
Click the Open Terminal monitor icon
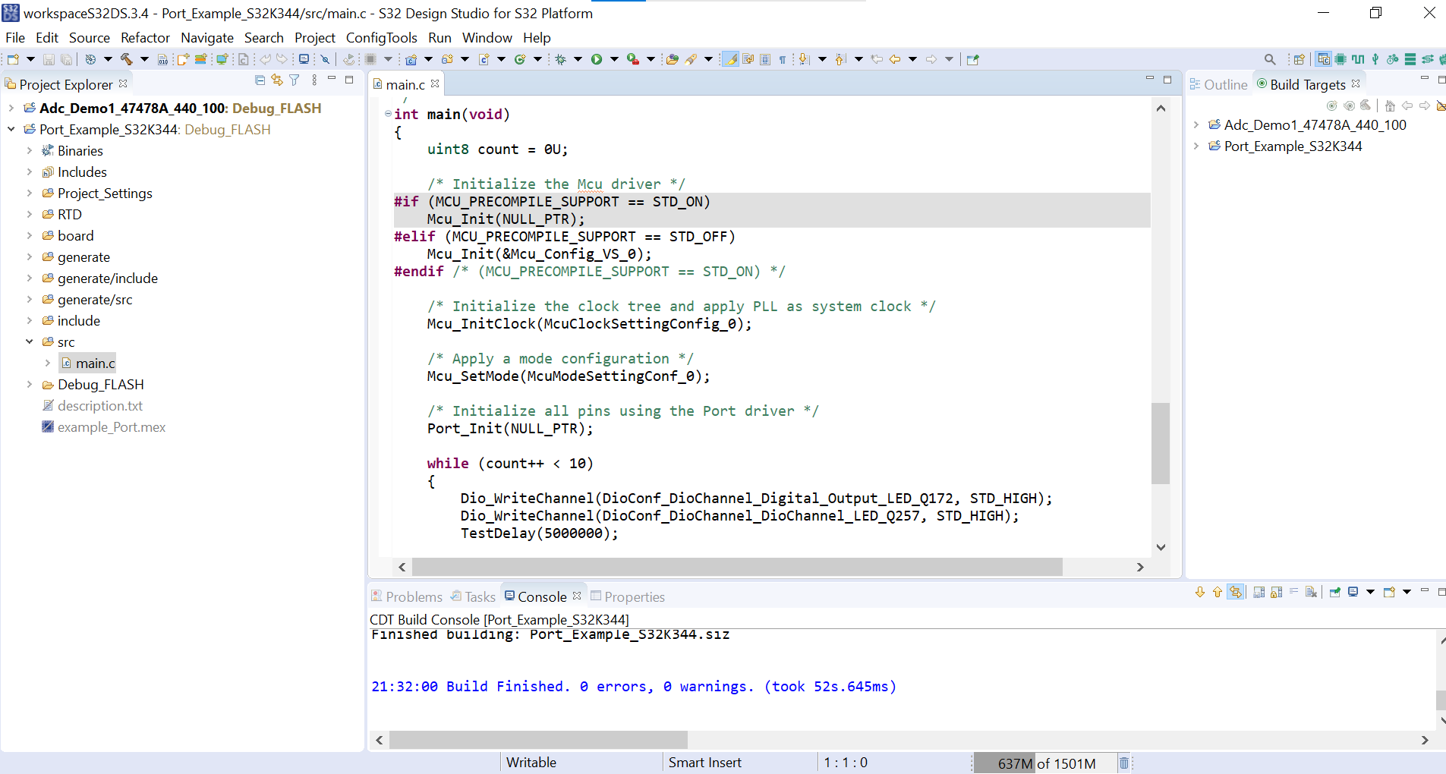pyautogui.click(x=304, y=59)
